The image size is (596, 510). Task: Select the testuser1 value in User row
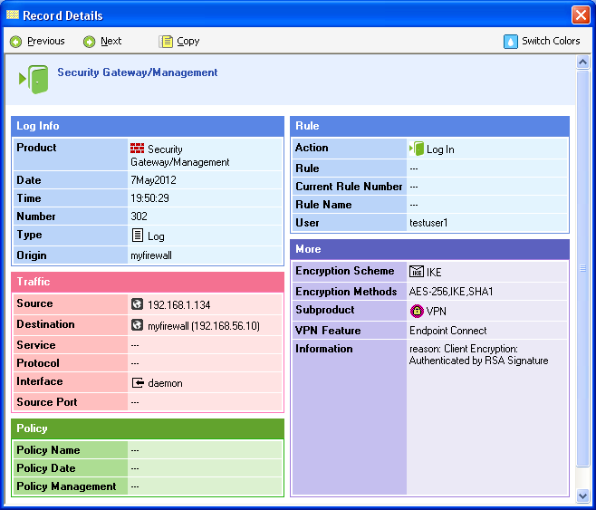[428, 223]
